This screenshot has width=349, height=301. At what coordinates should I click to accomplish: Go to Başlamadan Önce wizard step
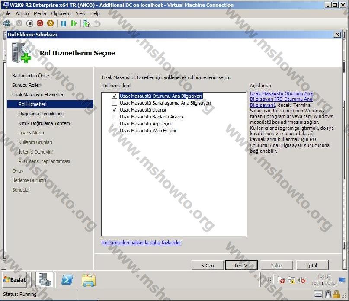[x=31, y=76]
